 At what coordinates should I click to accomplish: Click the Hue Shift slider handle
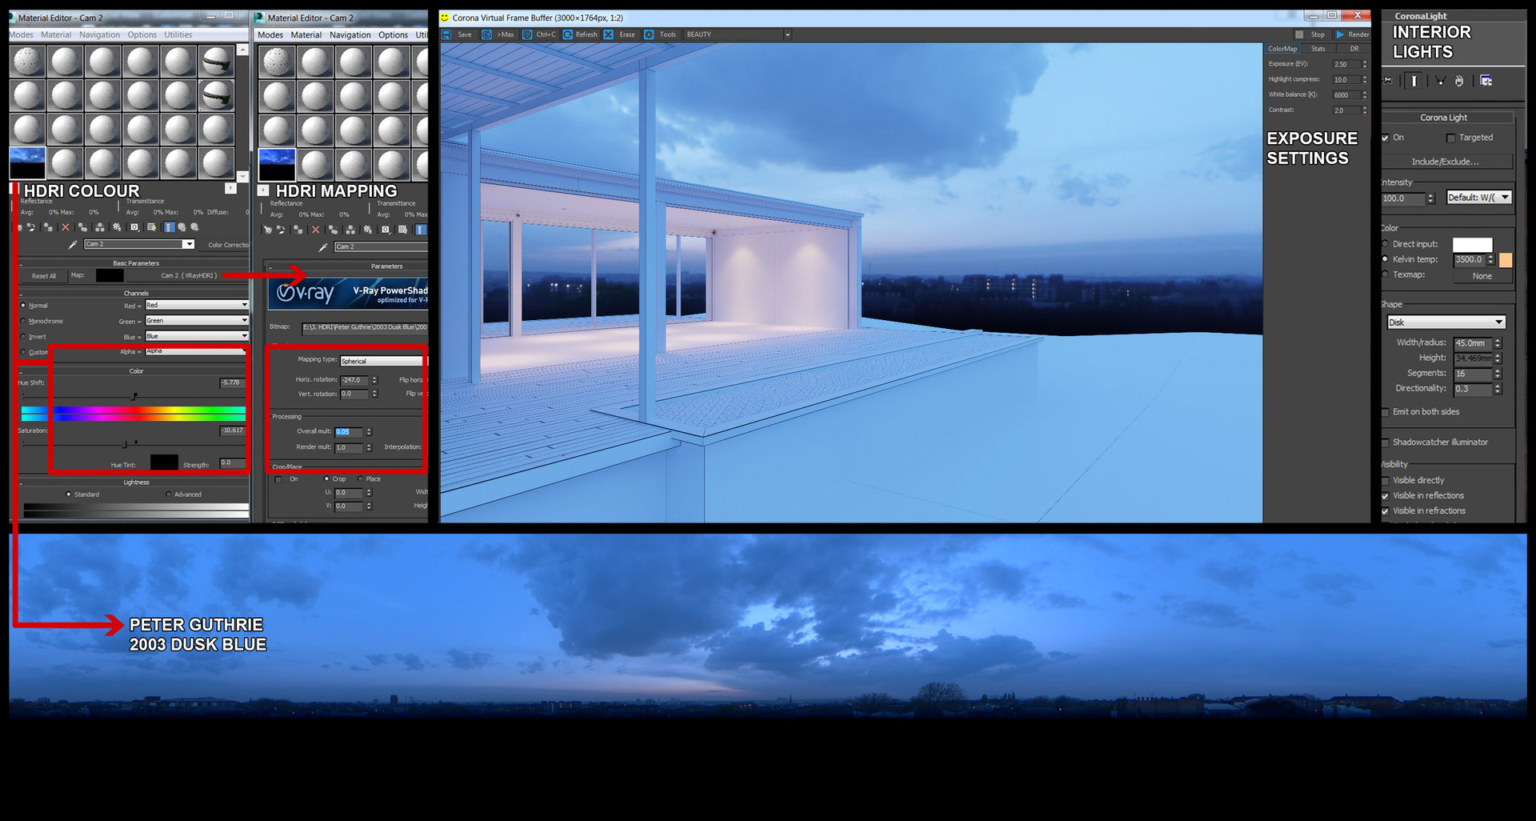click(x=134, y=396)
